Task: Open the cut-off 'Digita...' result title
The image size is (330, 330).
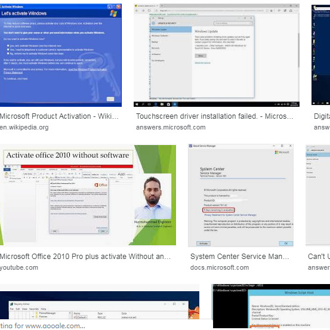Action: tap(322, 116)
